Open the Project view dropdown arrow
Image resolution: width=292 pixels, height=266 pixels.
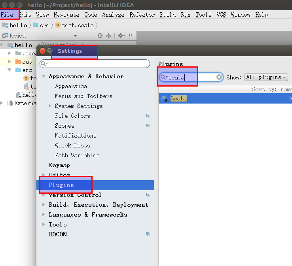(75, 36)
